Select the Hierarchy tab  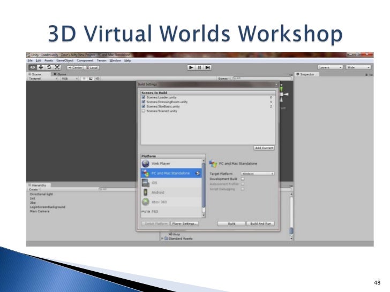(39, 185)
